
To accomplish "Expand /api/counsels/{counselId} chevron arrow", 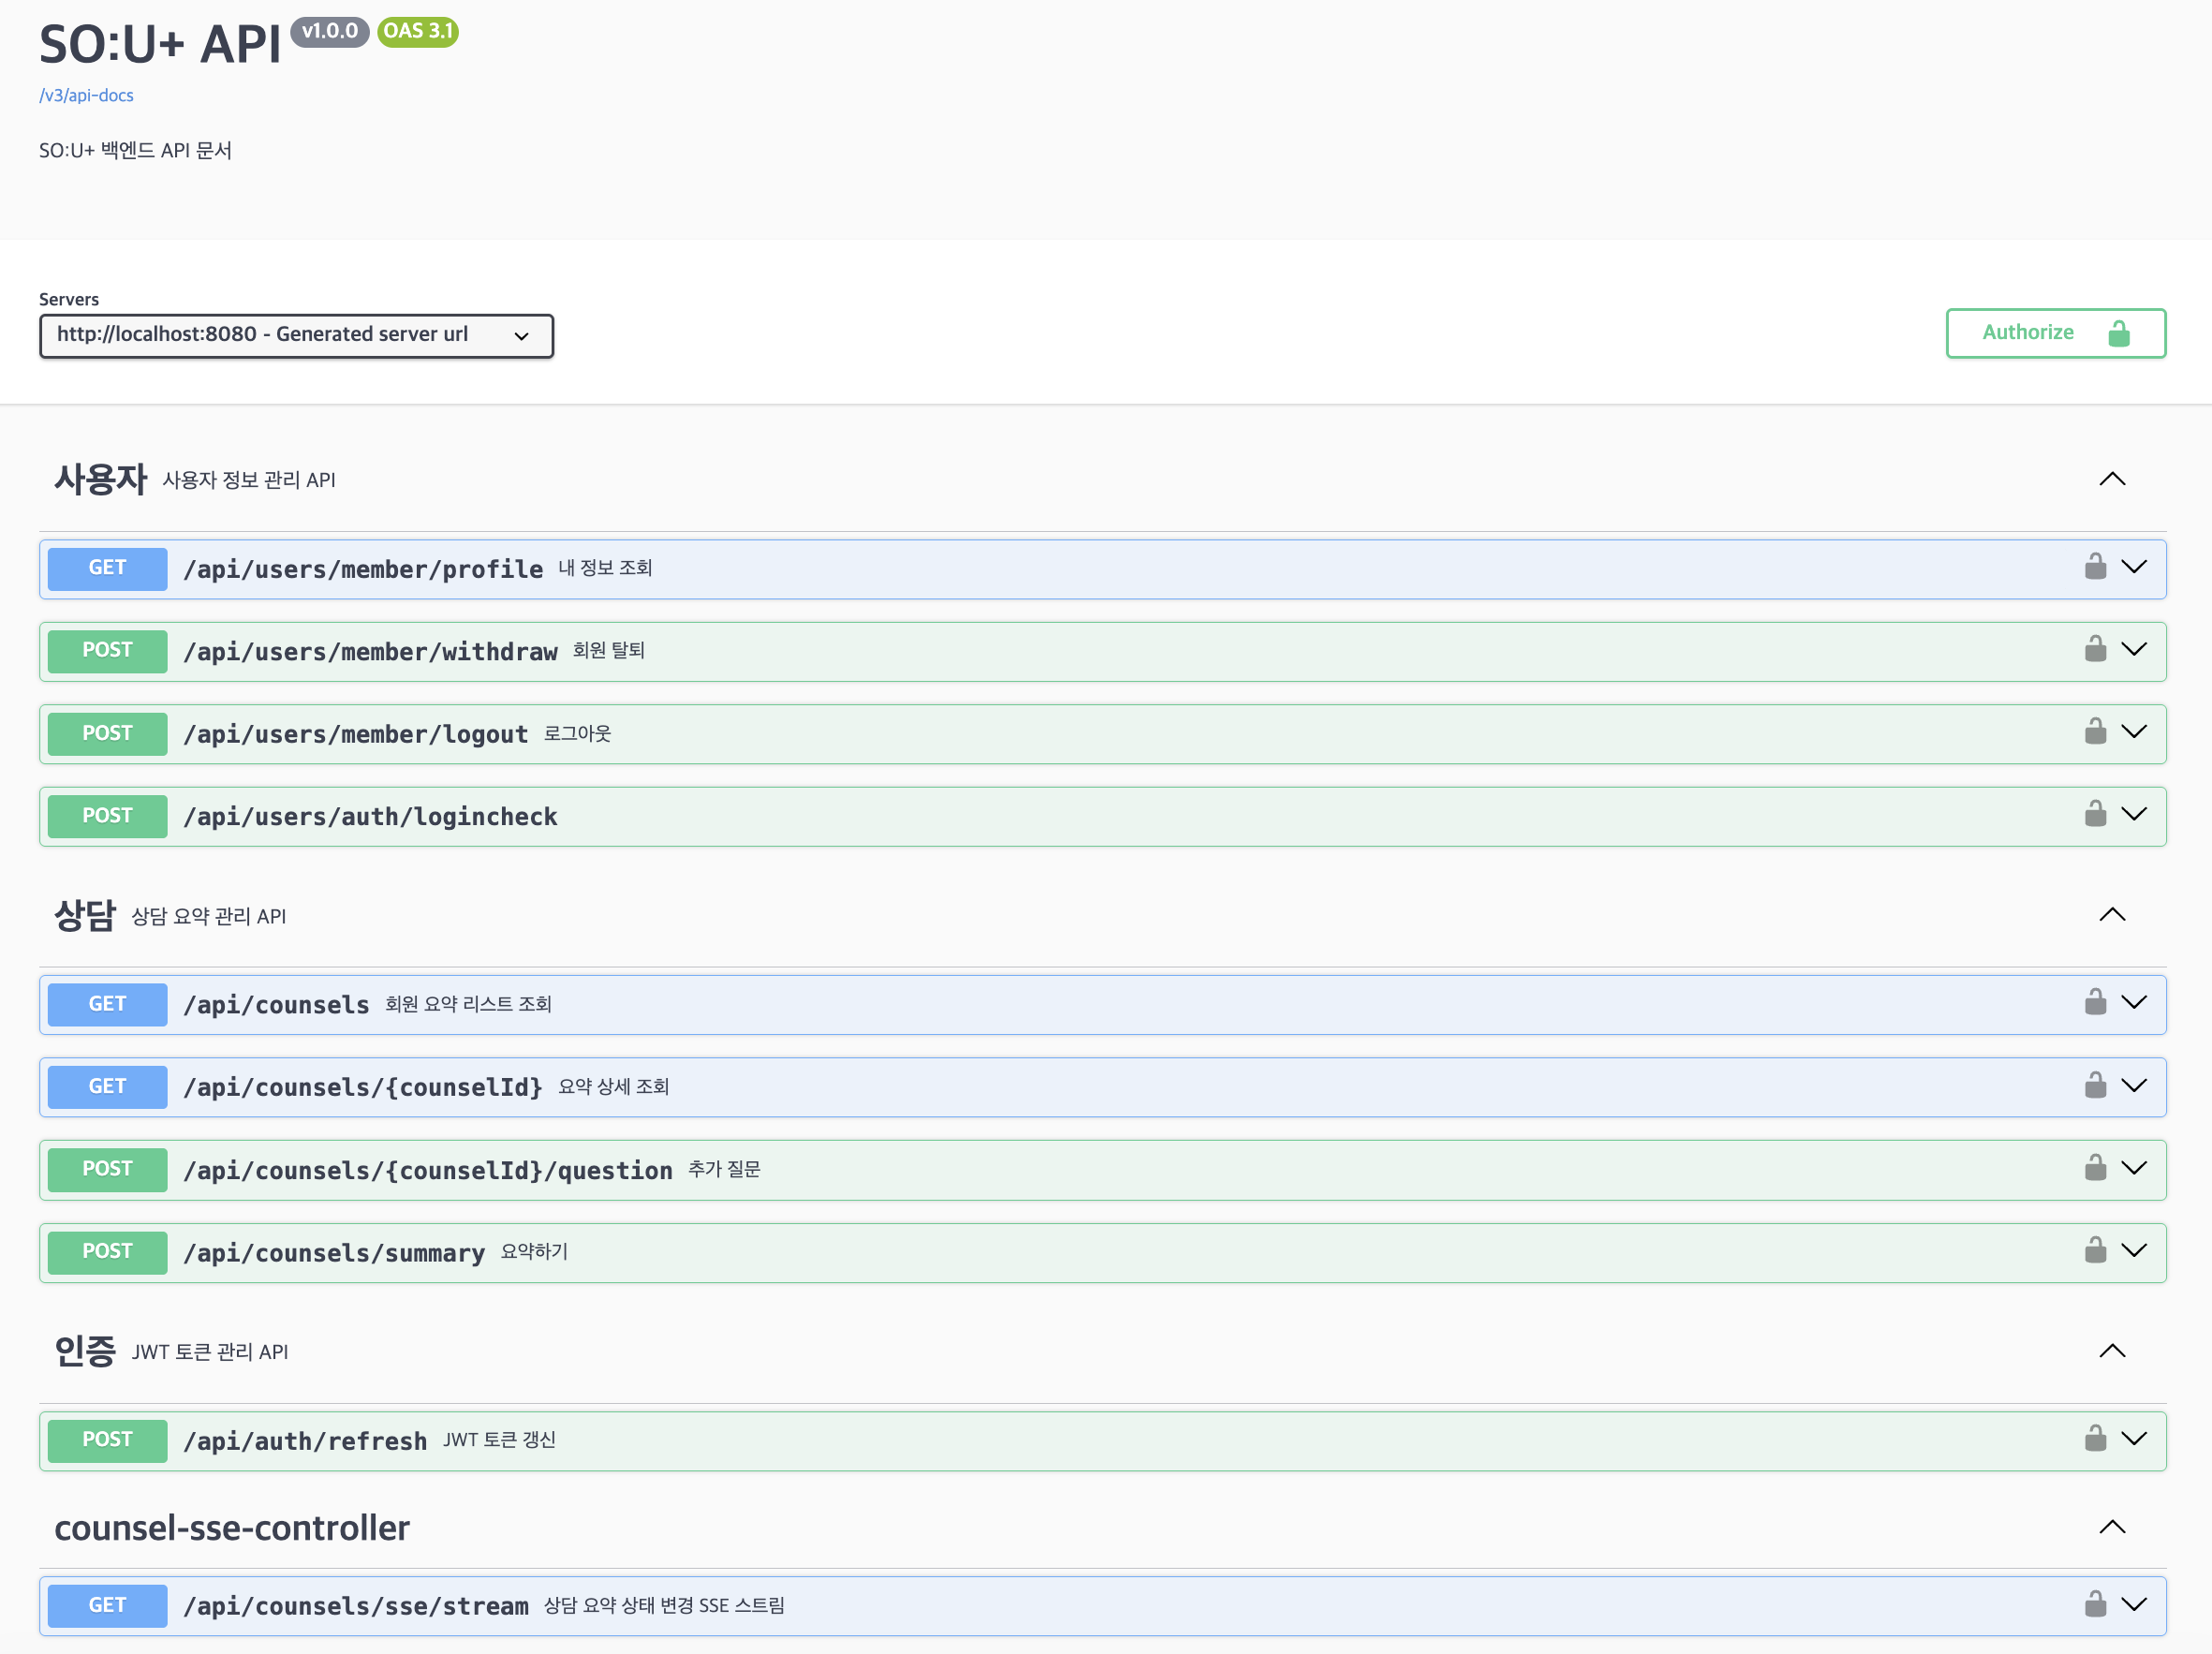I will 2134,1086.
